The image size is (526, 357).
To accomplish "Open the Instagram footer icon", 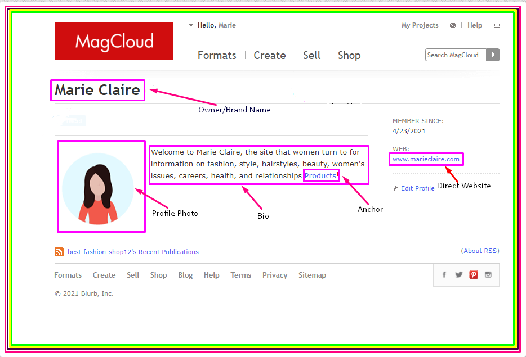I will click(x=488, y=275).
